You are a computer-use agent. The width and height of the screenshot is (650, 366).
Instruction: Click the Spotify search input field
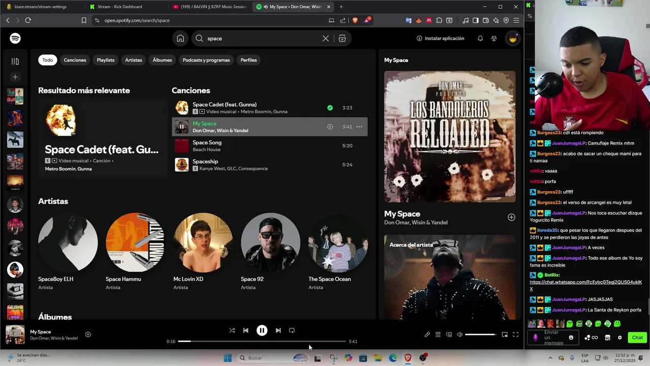263,38
